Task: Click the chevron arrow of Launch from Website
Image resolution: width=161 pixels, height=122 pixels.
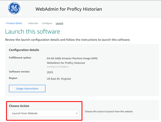Action: click(x=77, y=113)
